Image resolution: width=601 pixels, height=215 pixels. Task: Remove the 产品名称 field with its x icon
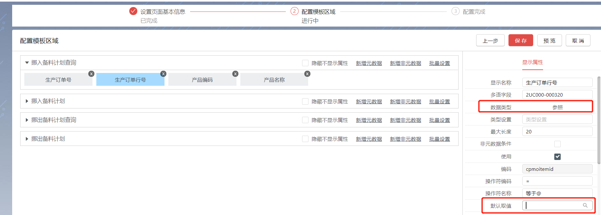click(307, 74)
